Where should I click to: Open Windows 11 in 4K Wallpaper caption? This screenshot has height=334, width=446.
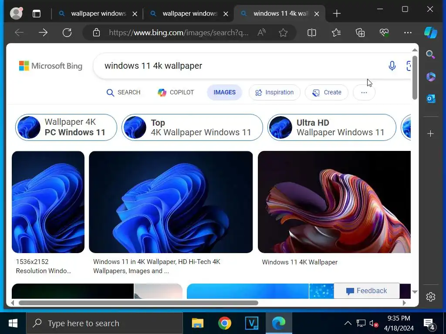pyautogui.click(x=157, y=266)
